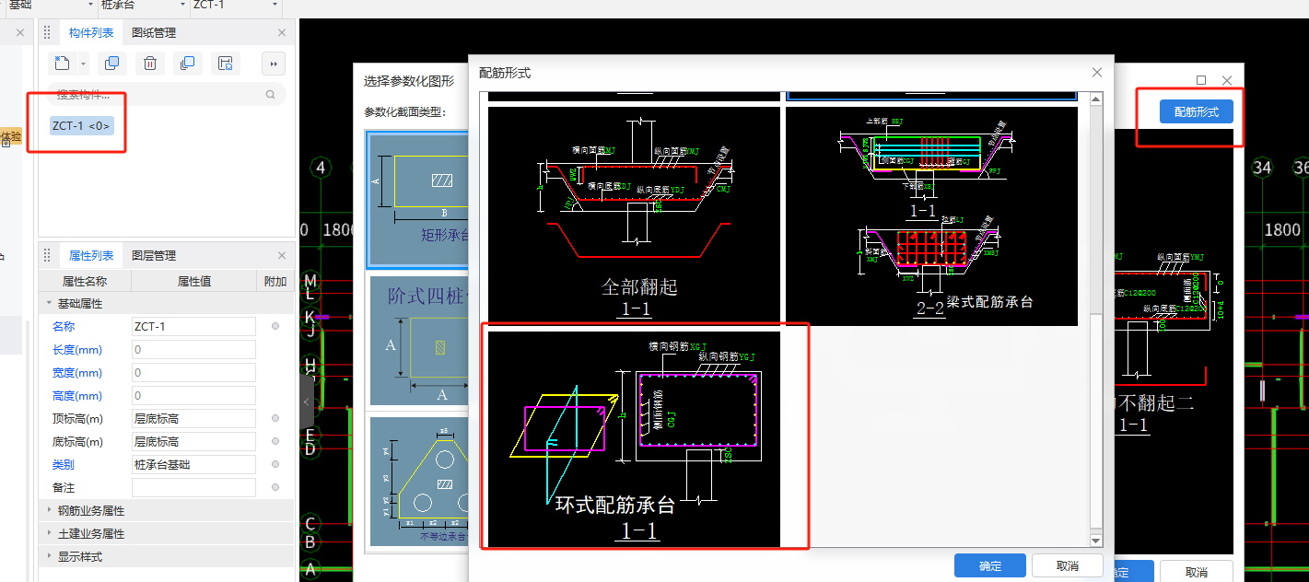Click the Delete component trash icon

pyautogui.click(x=150, y=64)
